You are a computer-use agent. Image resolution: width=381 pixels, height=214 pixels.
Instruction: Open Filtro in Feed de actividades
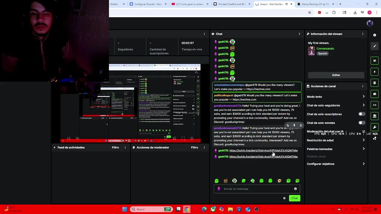tap(115, 147)
